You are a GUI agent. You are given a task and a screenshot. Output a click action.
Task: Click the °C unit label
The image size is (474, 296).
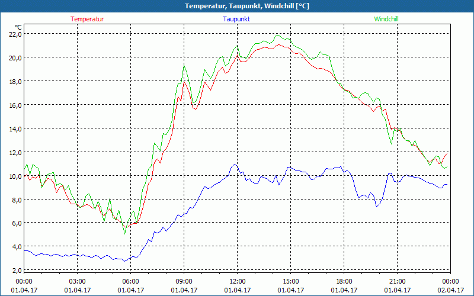coord(18,27)
